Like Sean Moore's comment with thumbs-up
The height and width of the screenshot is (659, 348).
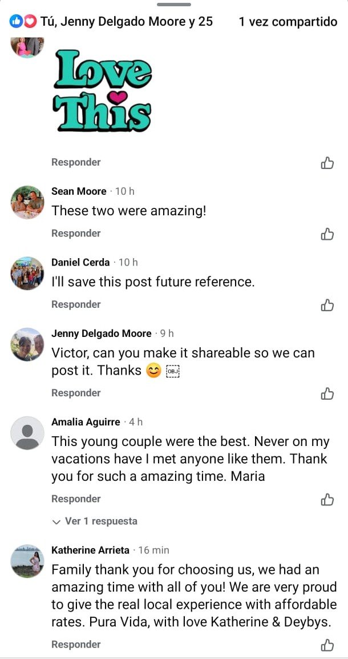[327, 234]
